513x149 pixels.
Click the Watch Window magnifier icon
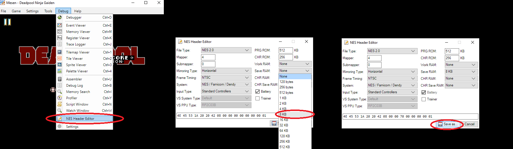60,110
